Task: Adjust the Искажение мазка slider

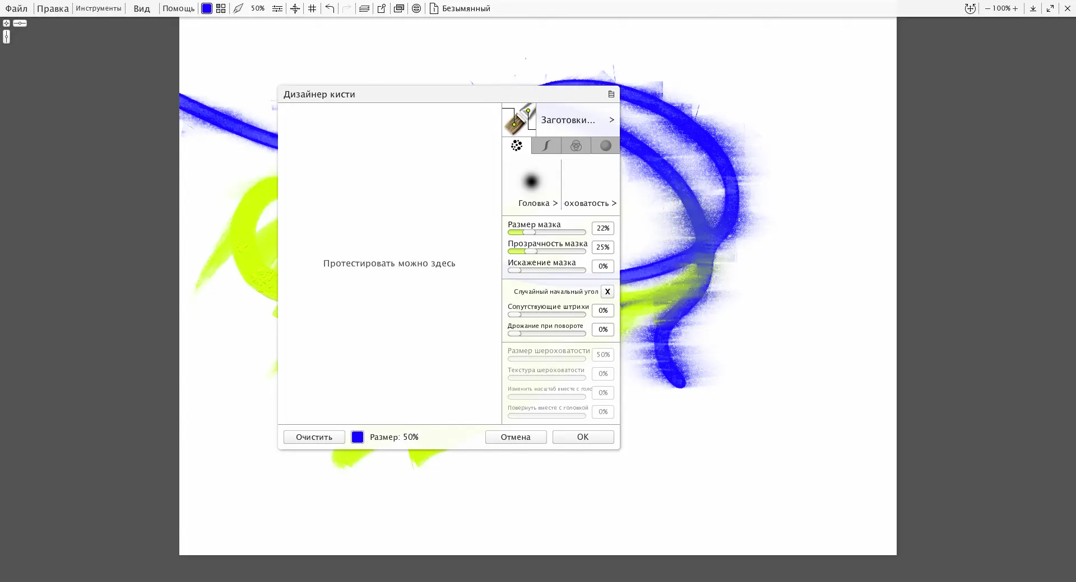Action: pyautogui.click(x=547, y=270)
